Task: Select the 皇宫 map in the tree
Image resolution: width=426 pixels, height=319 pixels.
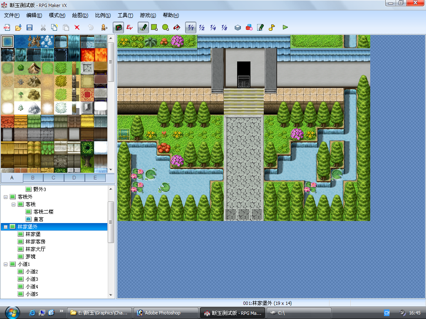Action: (38, 219)
